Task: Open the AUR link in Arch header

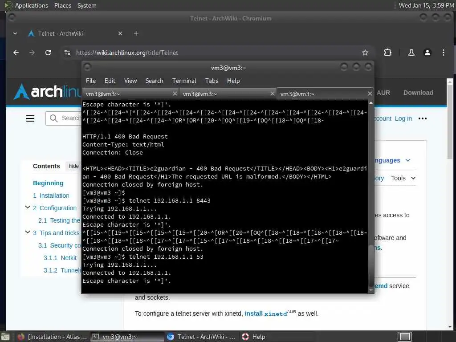Action: (383, 93)
